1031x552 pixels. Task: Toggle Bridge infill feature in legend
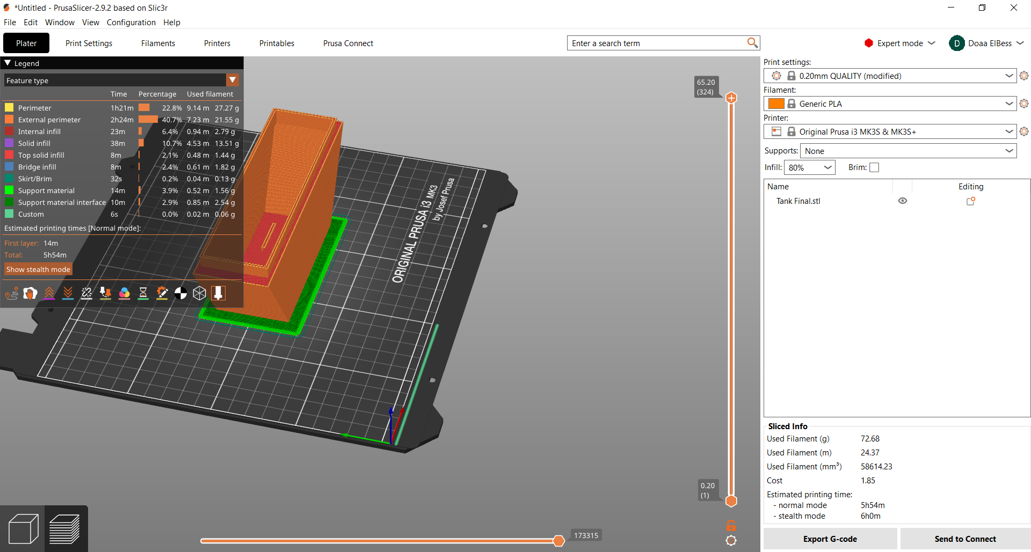(121, 167)
